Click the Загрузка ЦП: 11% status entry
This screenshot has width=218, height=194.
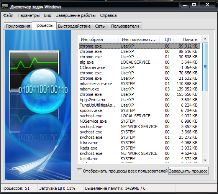57,188
